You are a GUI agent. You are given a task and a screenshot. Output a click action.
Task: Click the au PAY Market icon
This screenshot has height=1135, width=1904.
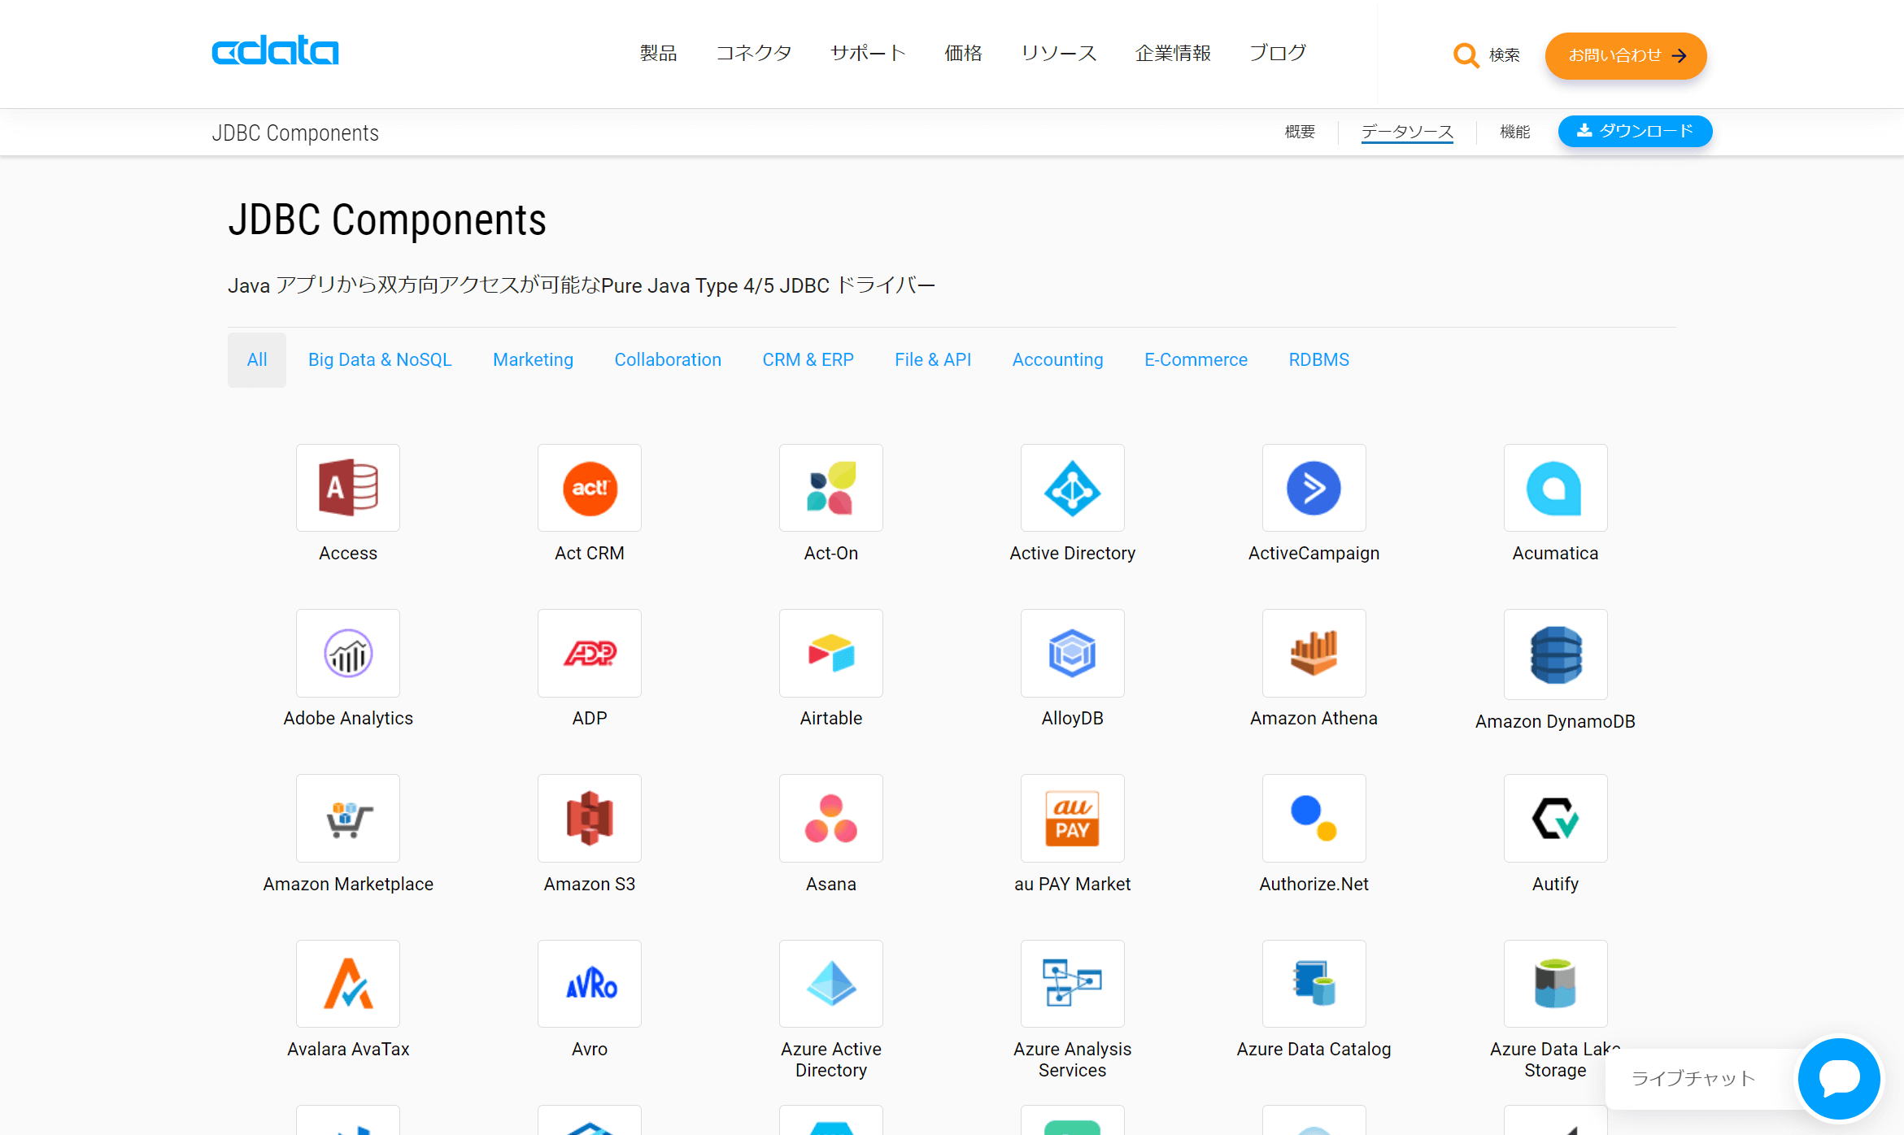point(1072,818)
